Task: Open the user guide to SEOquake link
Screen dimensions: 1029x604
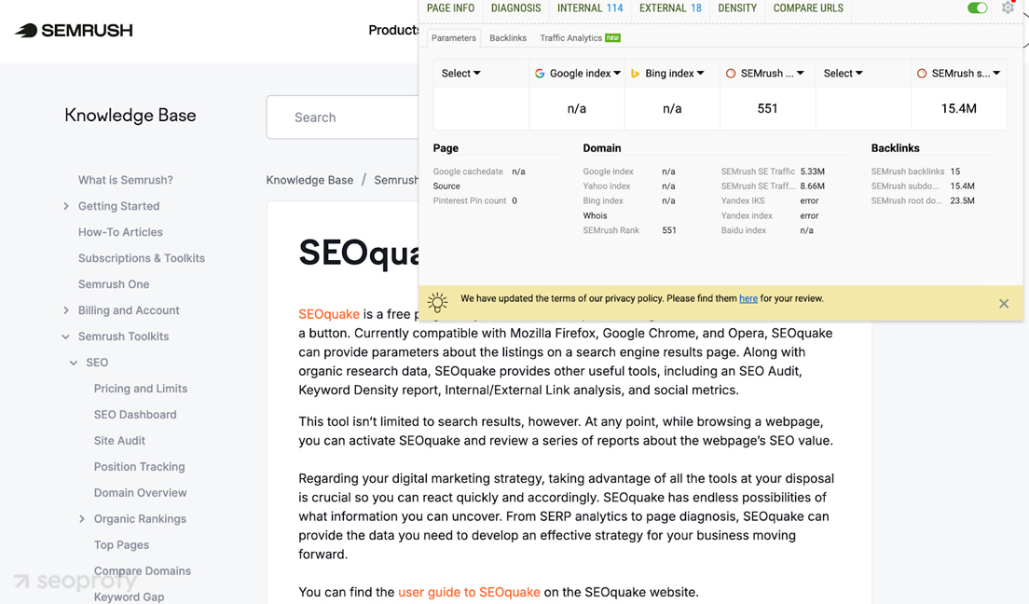Action: (470, 591)
